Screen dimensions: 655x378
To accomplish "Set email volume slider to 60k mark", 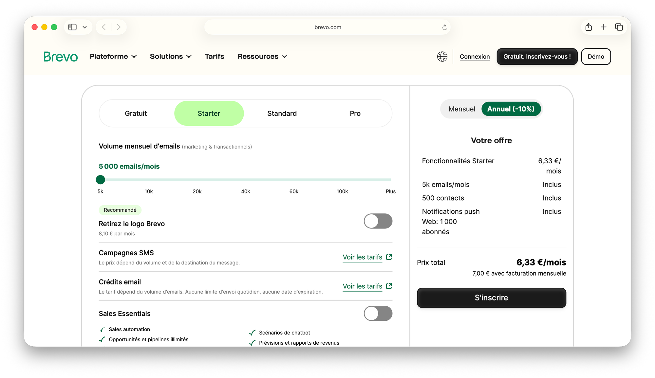I will point(294,180).
